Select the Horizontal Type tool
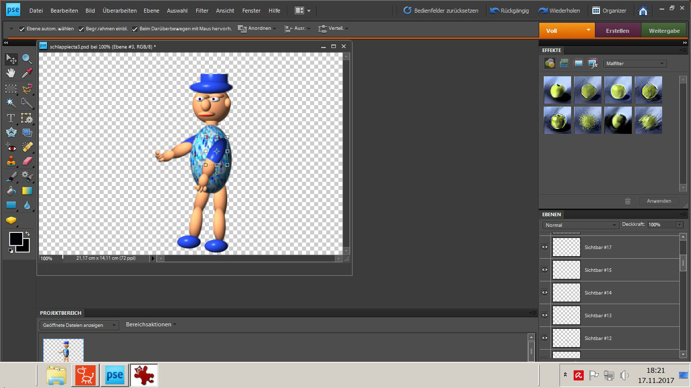This screenshot has width=691, height=388. click(11, 119)
